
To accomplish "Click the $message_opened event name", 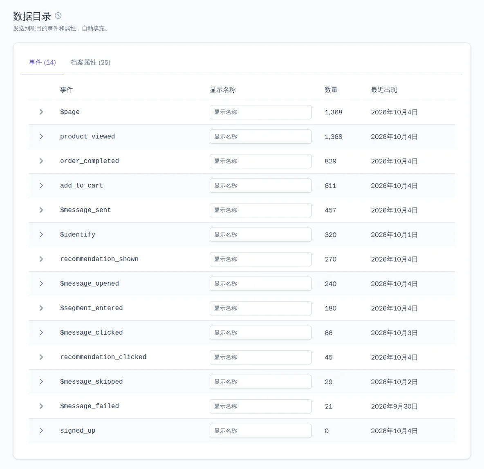I will coord(89,284).
